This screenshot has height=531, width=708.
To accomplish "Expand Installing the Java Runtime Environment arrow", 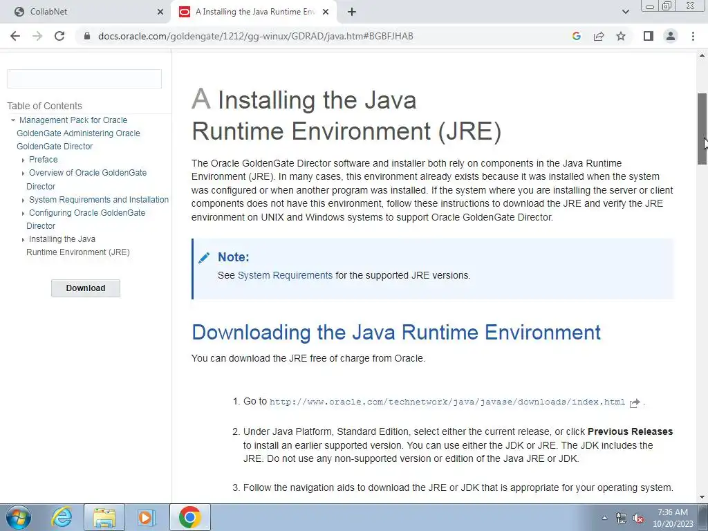I will [23, 239].
